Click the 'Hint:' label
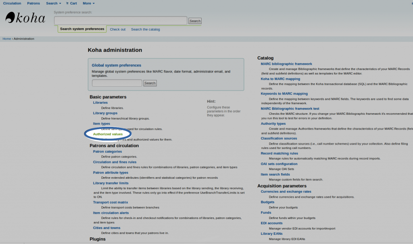 click(x=211, y=101)
